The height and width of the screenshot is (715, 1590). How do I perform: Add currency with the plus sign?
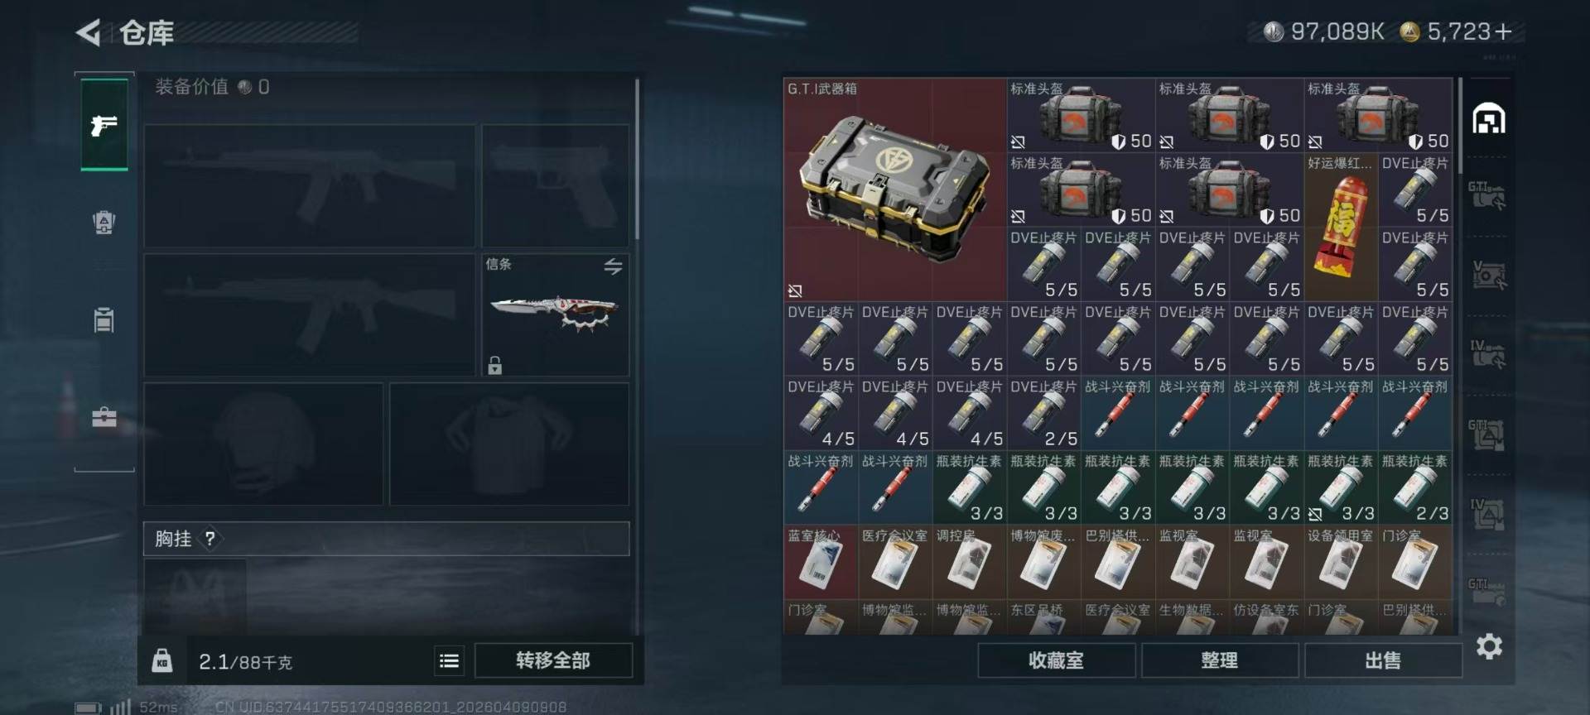tap(1504, 31)
